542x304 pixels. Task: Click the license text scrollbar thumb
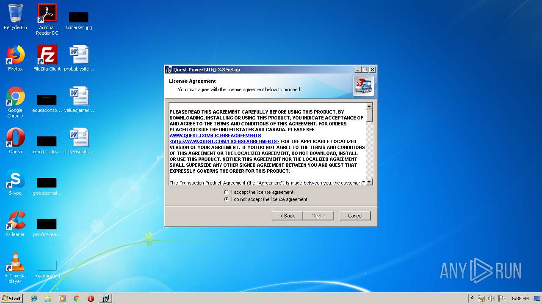point(369,116)
